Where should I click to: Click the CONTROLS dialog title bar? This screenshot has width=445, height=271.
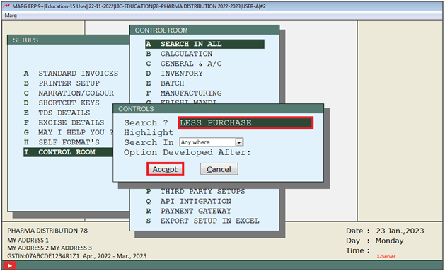coord(218,109)
